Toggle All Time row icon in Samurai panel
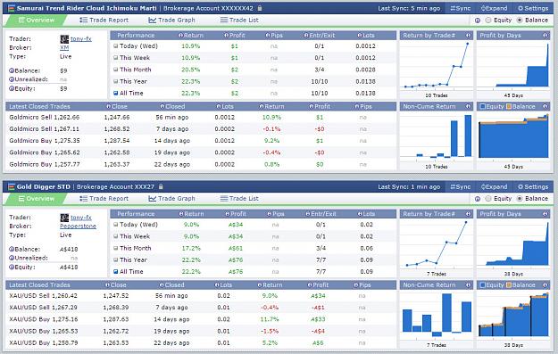Image resolution: width=558 pixels, height=354 pixels. (x=116, y=93)
